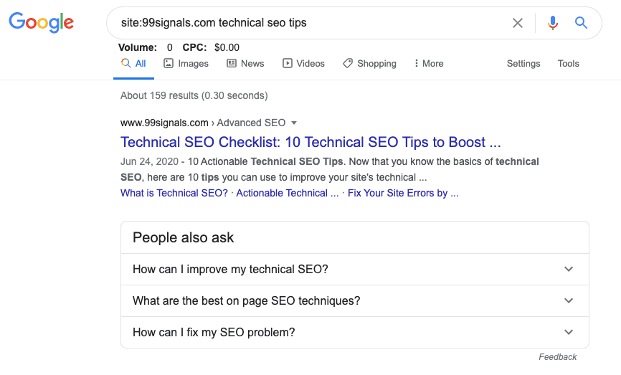Open the Images search tab
Screen dimensions: 621x375
(186, 63)
